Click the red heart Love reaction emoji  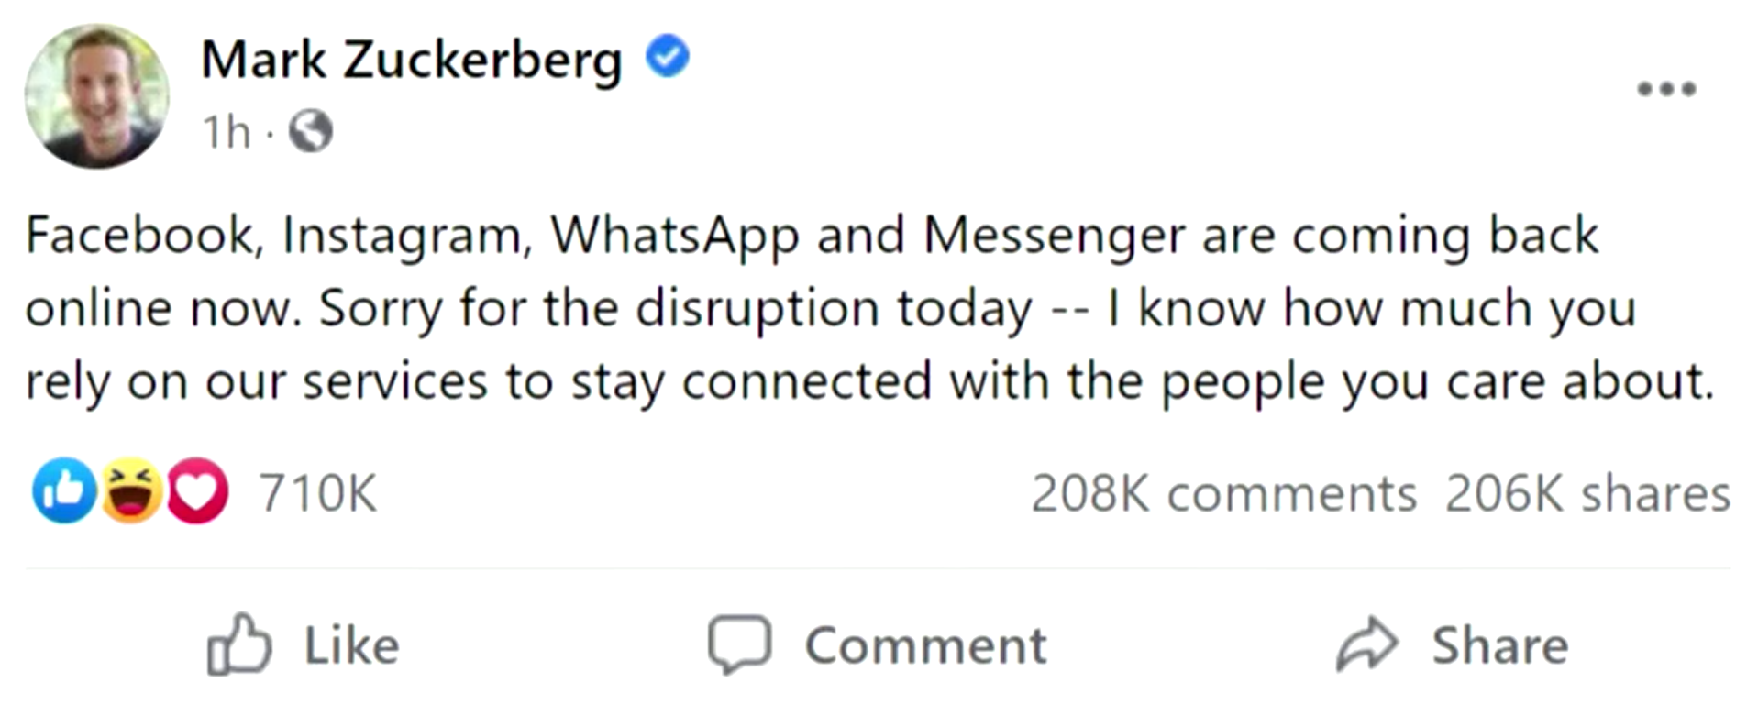click(x=196, y=490)
